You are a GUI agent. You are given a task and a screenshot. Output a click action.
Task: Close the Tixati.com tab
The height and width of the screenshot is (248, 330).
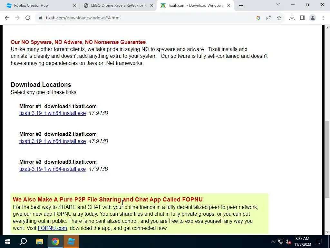tap(229, 6)
